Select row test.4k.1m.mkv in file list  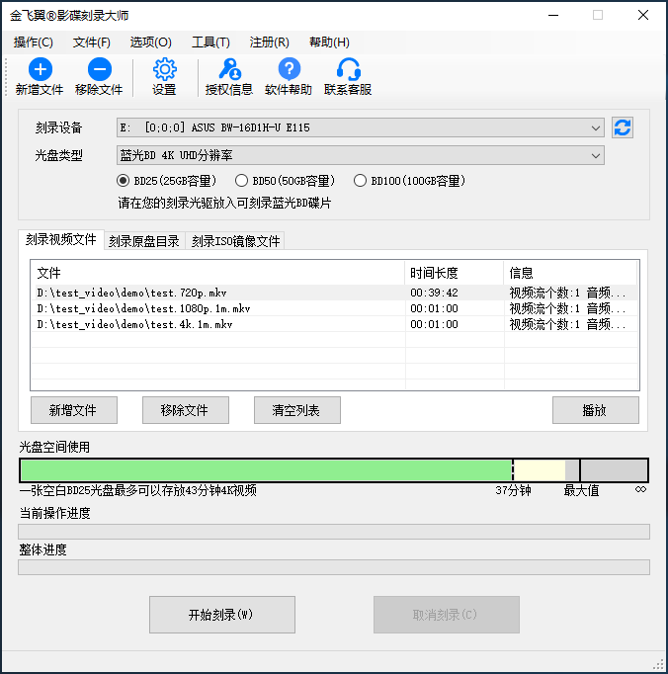[334, 324]
